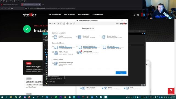The width and height of the screenshot is (176, 99).
Task: Click the Local Disk (C:) drive icon
Action: [56, 47]
